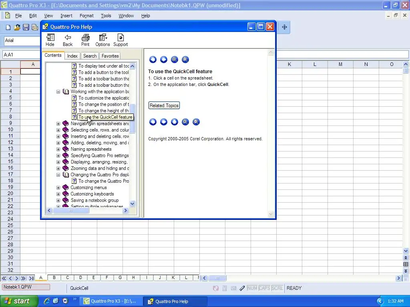
Task: Switch to the Index tab in Help
Action: [x=72, y=56]
